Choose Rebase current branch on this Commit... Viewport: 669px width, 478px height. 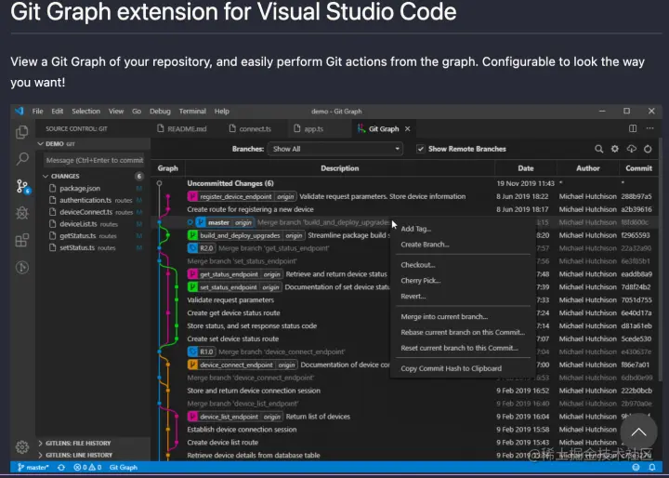[463, 332]
